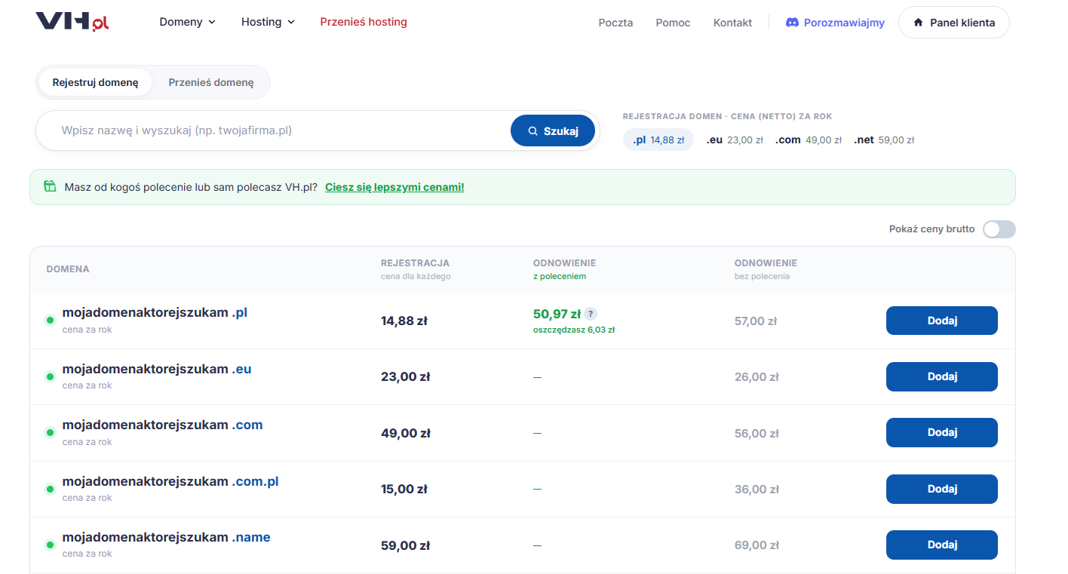Open the Przenieś hosting menu item

click(x=364, y=22)
